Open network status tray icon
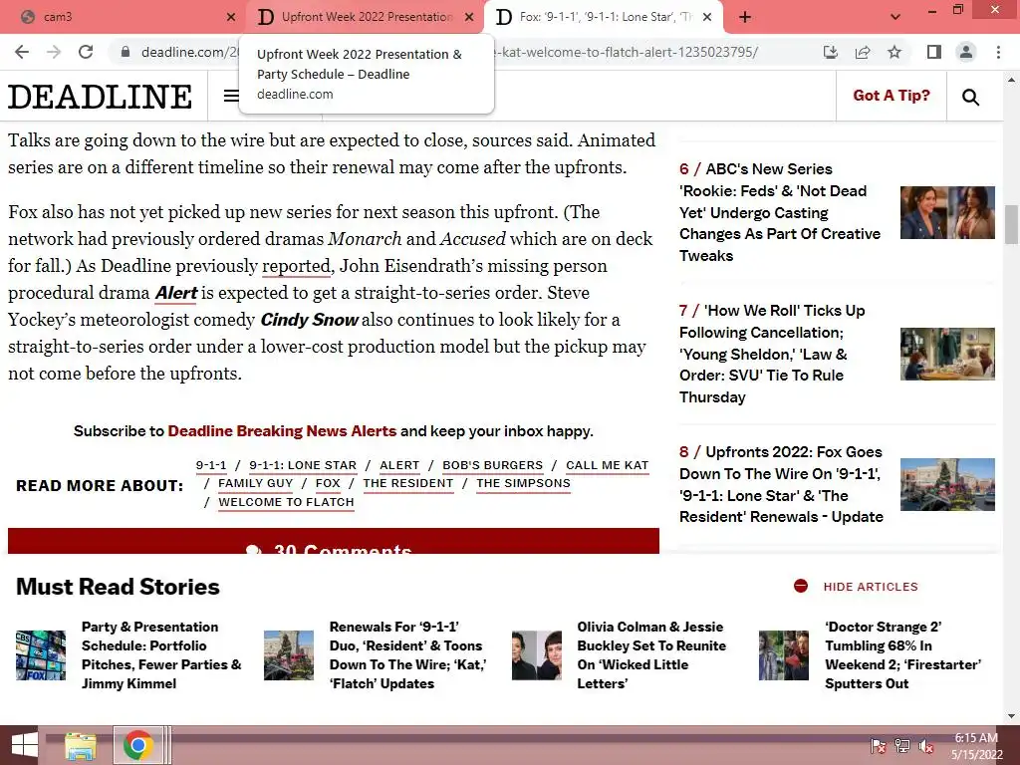 point(902,746)
